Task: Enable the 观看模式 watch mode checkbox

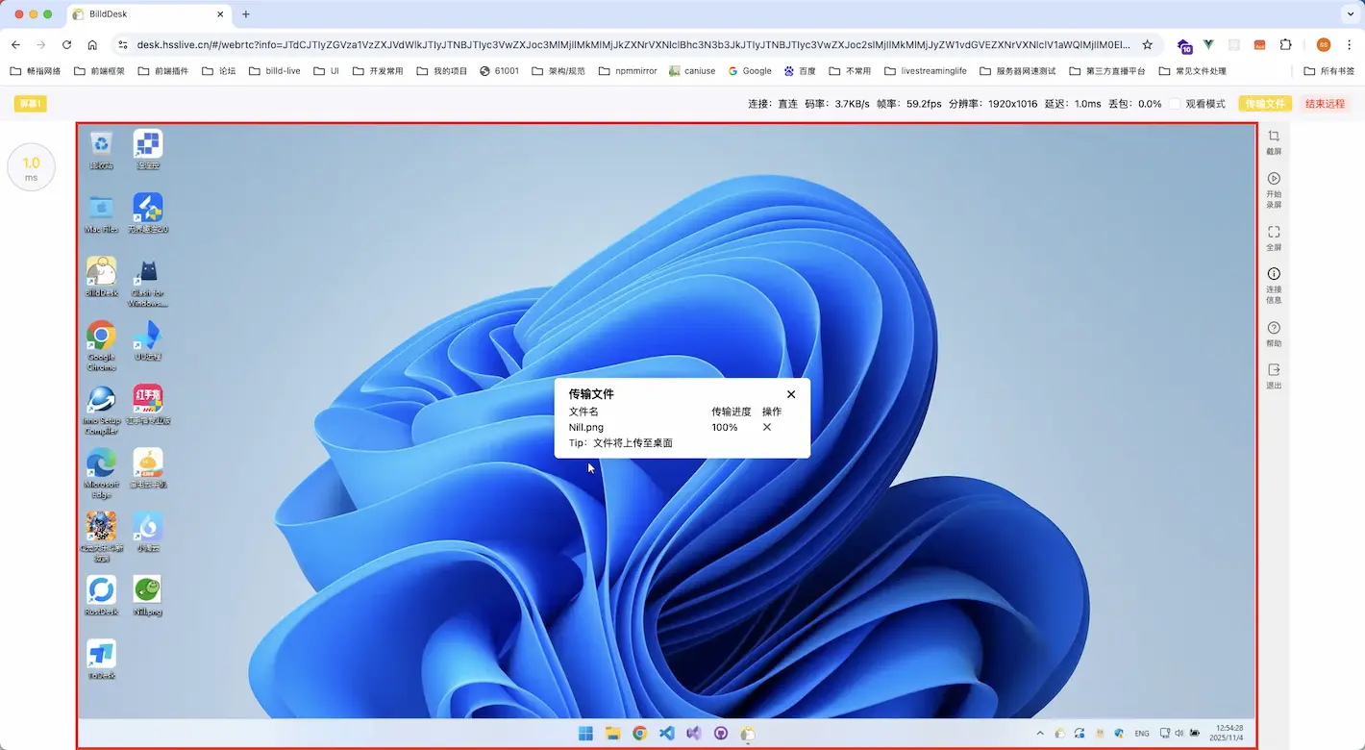Action: tap(1175, 104)
